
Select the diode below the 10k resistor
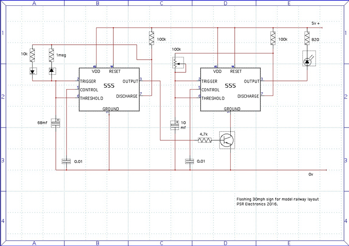pyautogui.click(x=33, y=71)
